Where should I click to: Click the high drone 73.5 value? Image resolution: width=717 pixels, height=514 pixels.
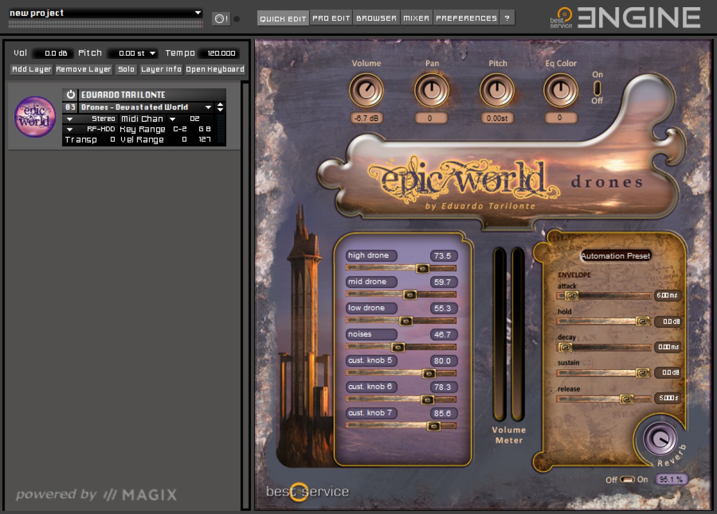point(443,256)
